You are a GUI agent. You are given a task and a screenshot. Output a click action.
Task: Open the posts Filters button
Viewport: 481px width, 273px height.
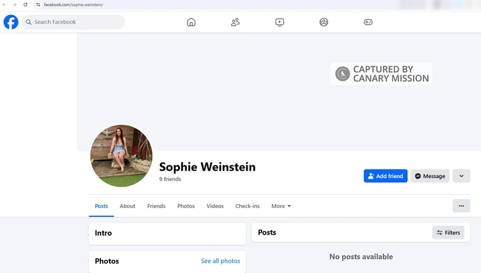(x=448, y=233)
